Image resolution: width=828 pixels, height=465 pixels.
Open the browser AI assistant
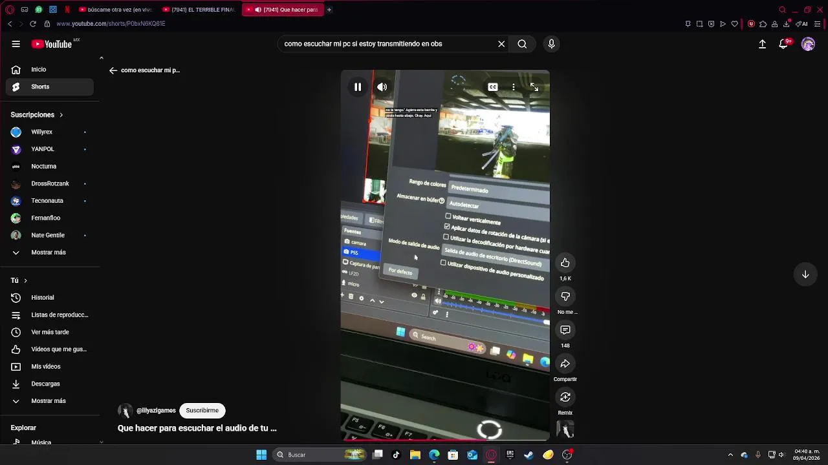(x=802, y=24)
